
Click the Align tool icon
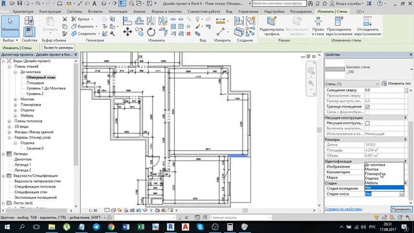pos(127,21)
